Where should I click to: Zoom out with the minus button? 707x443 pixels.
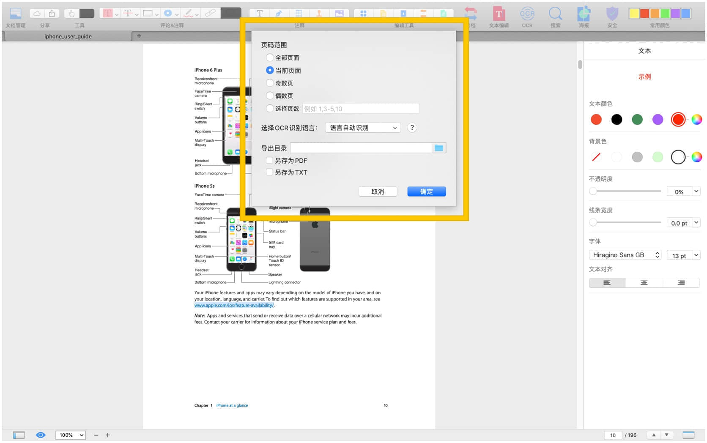coord(96,435)
